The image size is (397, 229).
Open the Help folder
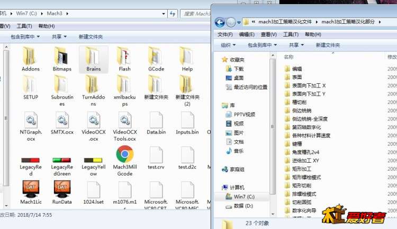(187, 59)
